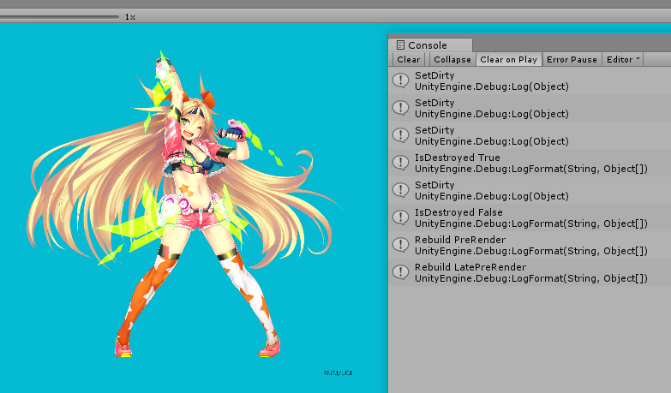Viewport: 671px width, 393px height.
Task: Click the info icon beside IsDestroyed True
Action: (401, 163)
